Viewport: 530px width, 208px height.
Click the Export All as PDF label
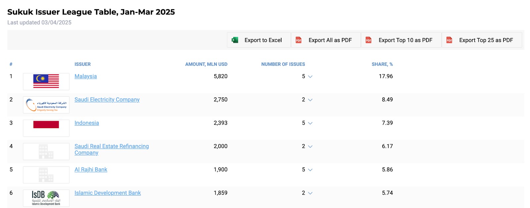tap(330, 40)
